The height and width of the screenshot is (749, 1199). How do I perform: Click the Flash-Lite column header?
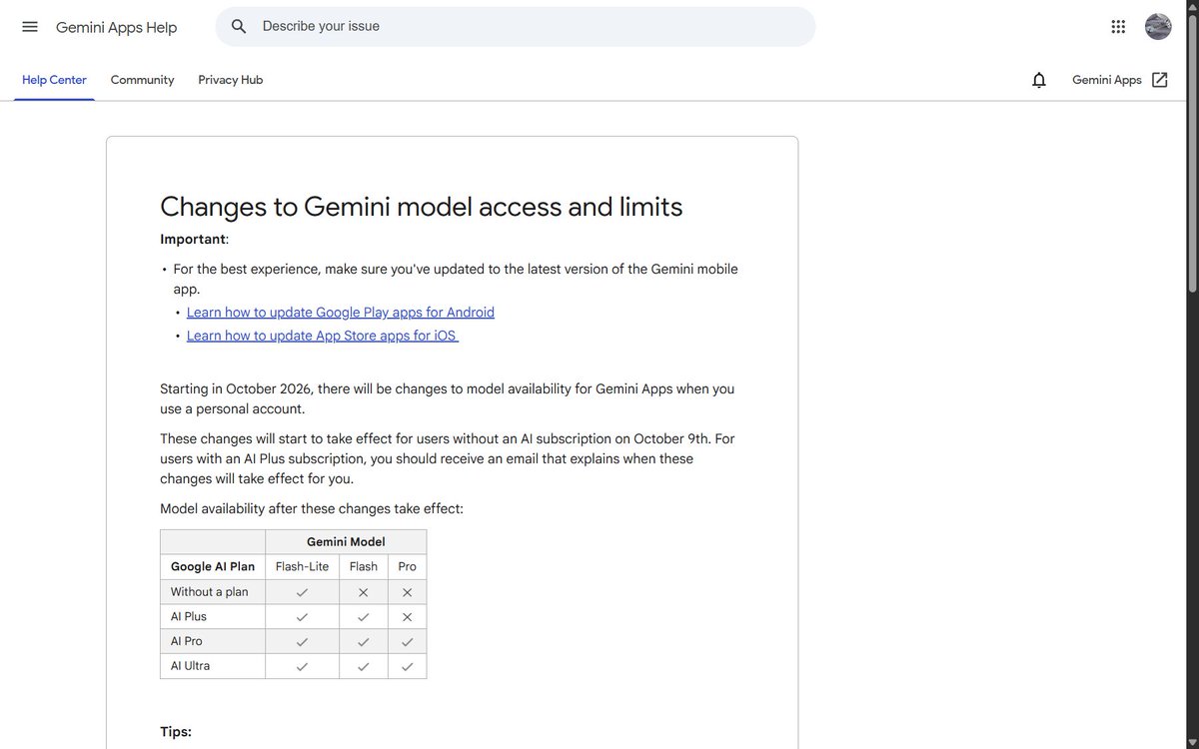[x=302, y=566]
